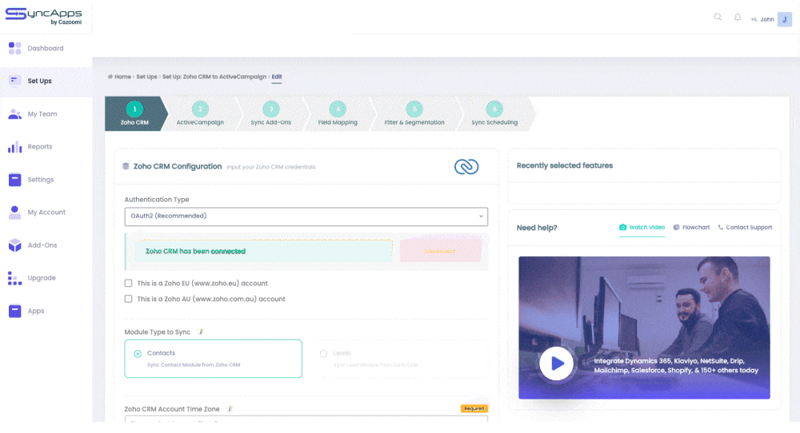Click the Zoho CRM Configuration stack icon

126,167
